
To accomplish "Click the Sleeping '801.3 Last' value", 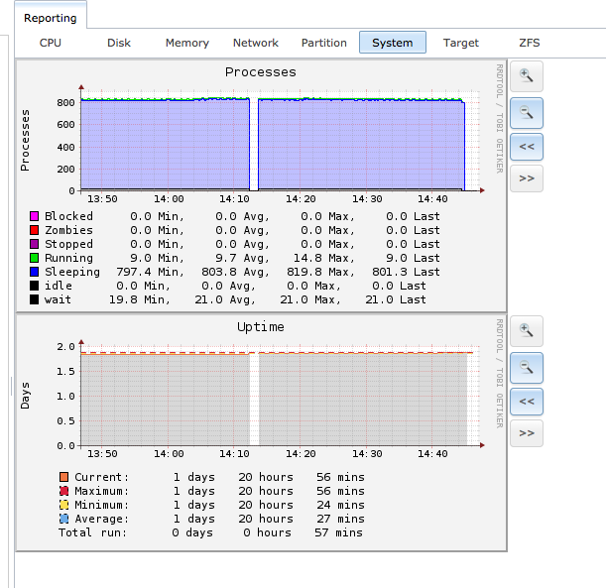I will (406, 272).
